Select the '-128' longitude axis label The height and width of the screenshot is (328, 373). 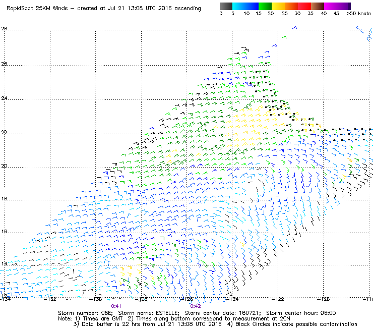click(x=141, y=299)
